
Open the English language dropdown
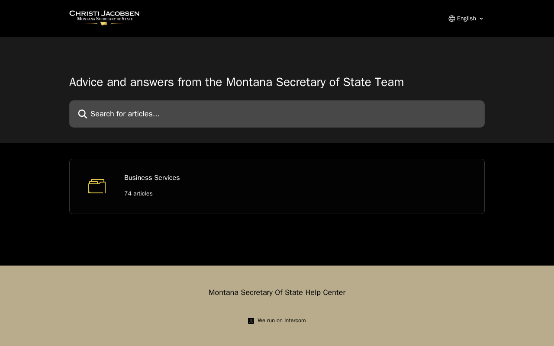coord(466,19)
